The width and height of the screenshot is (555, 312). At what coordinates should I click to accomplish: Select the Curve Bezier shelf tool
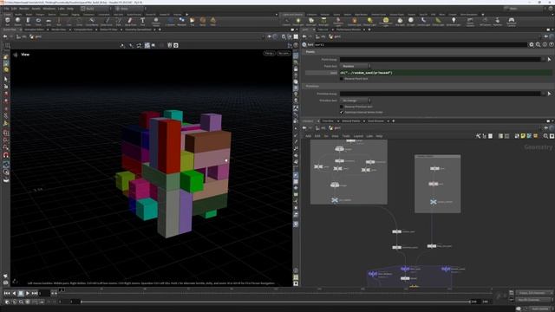(92, 22)
